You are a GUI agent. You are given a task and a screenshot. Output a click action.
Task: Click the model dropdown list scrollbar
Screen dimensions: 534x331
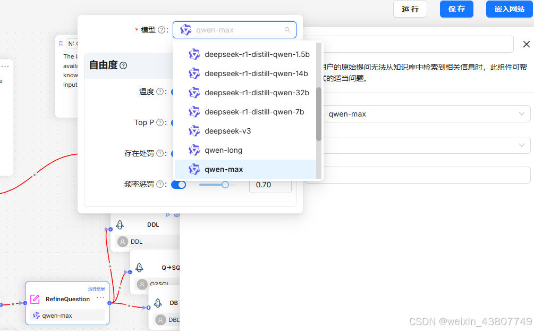[319, 114]
